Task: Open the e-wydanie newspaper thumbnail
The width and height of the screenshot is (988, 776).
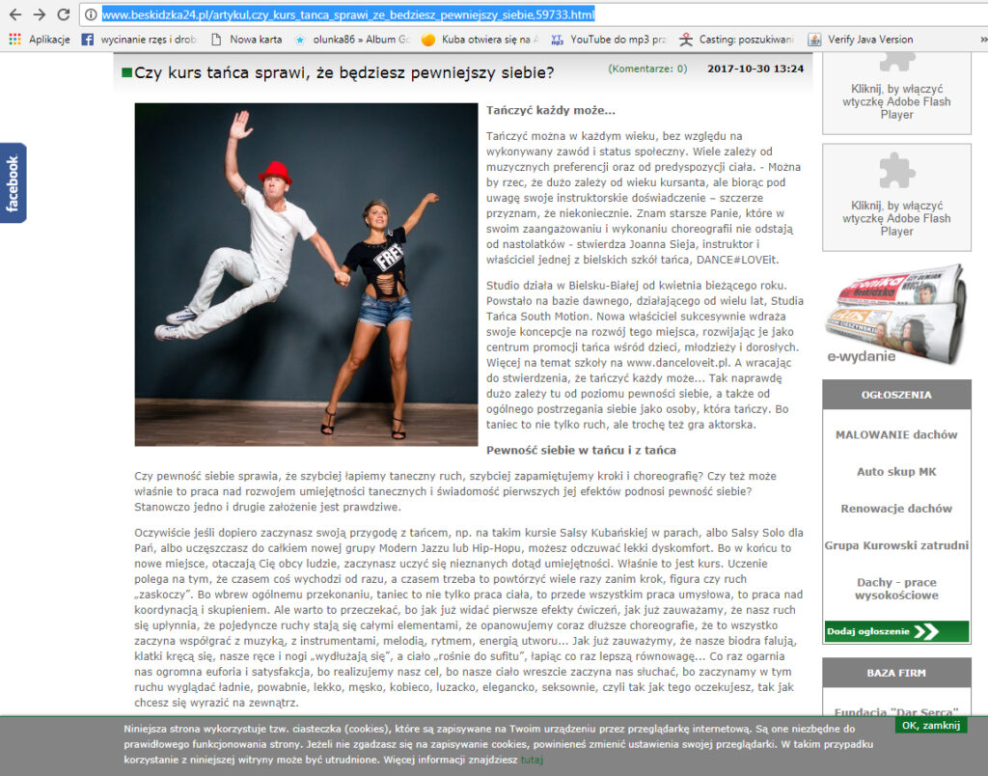Action: (x=896, y=314)
